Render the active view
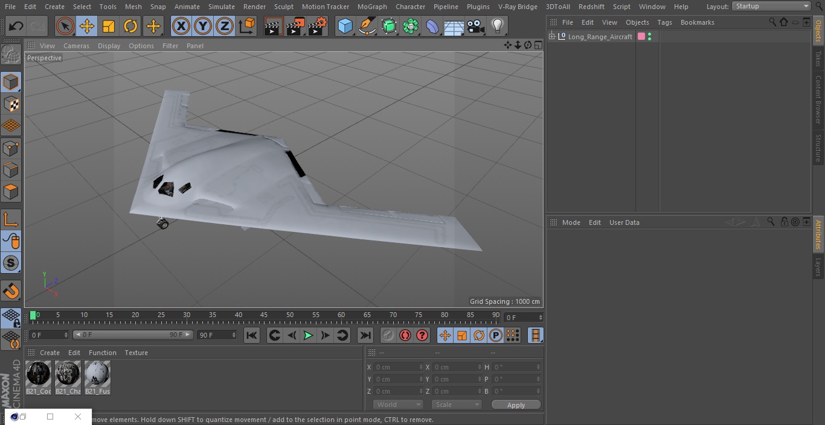Image resolution: width=825 pixels, height=425 pixels. click(274, 26)
